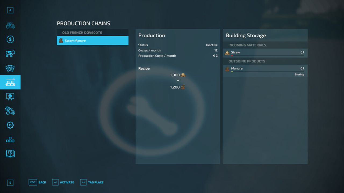
Task: Click the Cycles per month value 12
Action: [x=216, y=50]
